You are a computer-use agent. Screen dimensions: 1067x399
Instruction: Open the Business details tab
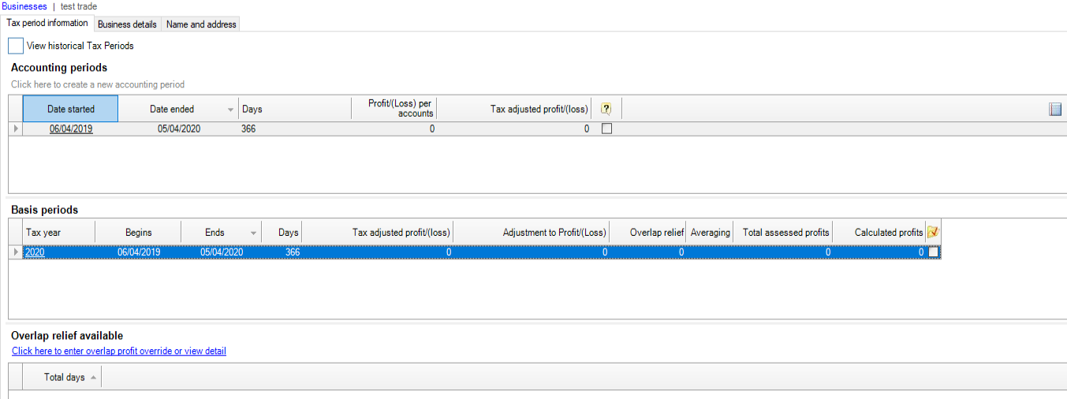click(x=127, y=24)
